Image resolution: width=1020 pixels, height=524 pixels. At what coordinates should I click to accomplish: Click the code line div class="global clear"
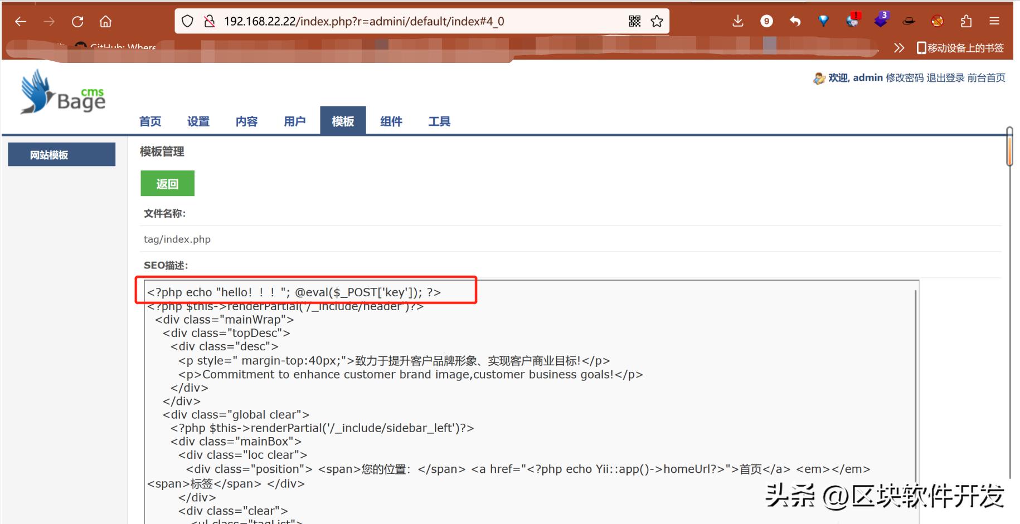(x=236, y=414)
